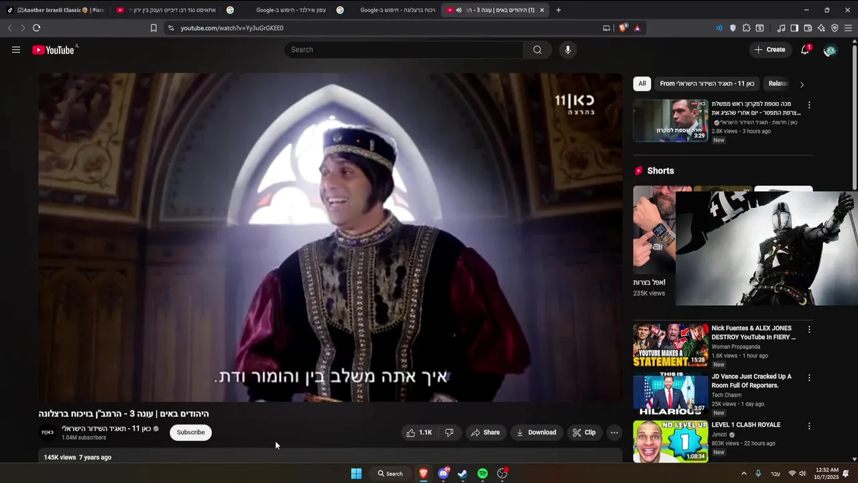Share this video
Viewport: 858px width, 483px height.
485,433
